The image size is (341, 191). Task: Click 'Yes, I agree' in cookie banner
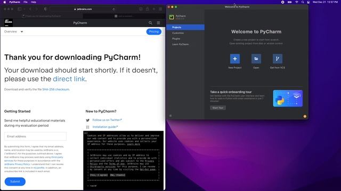point(99,175)
